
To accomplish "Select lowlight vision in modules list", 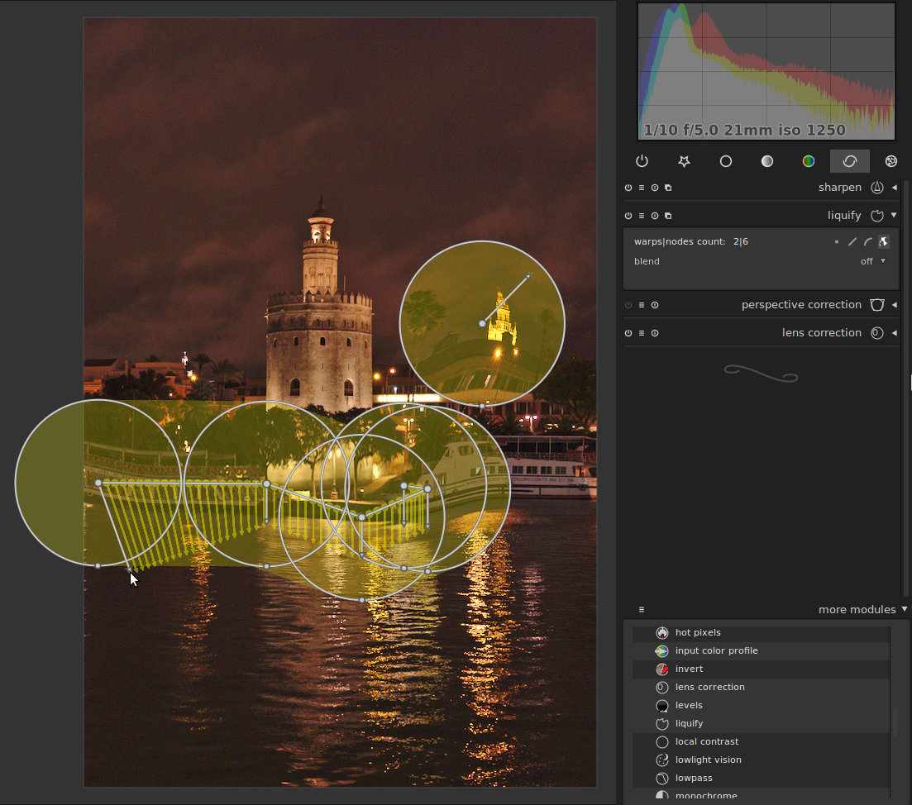I will point(761,760).
